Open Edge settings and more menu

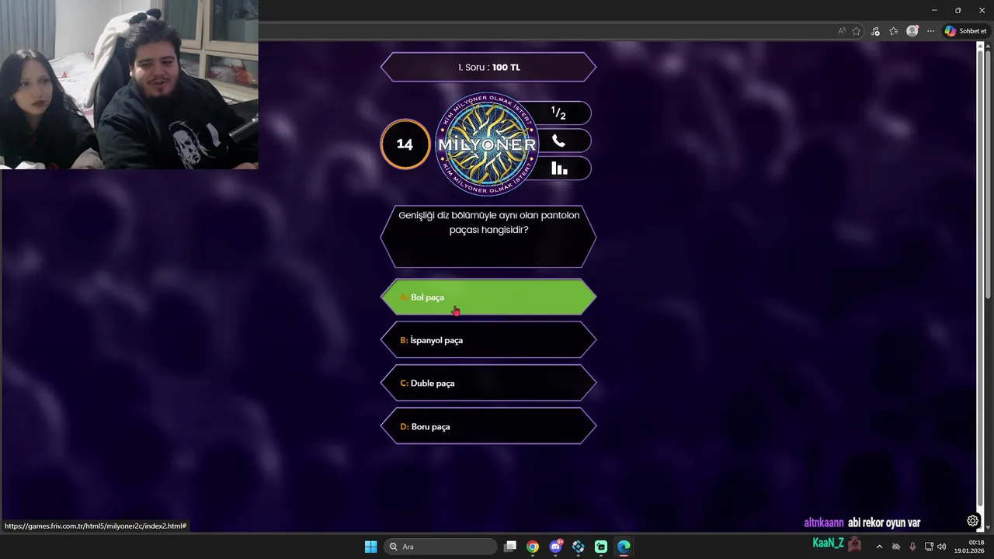(930, 31)
